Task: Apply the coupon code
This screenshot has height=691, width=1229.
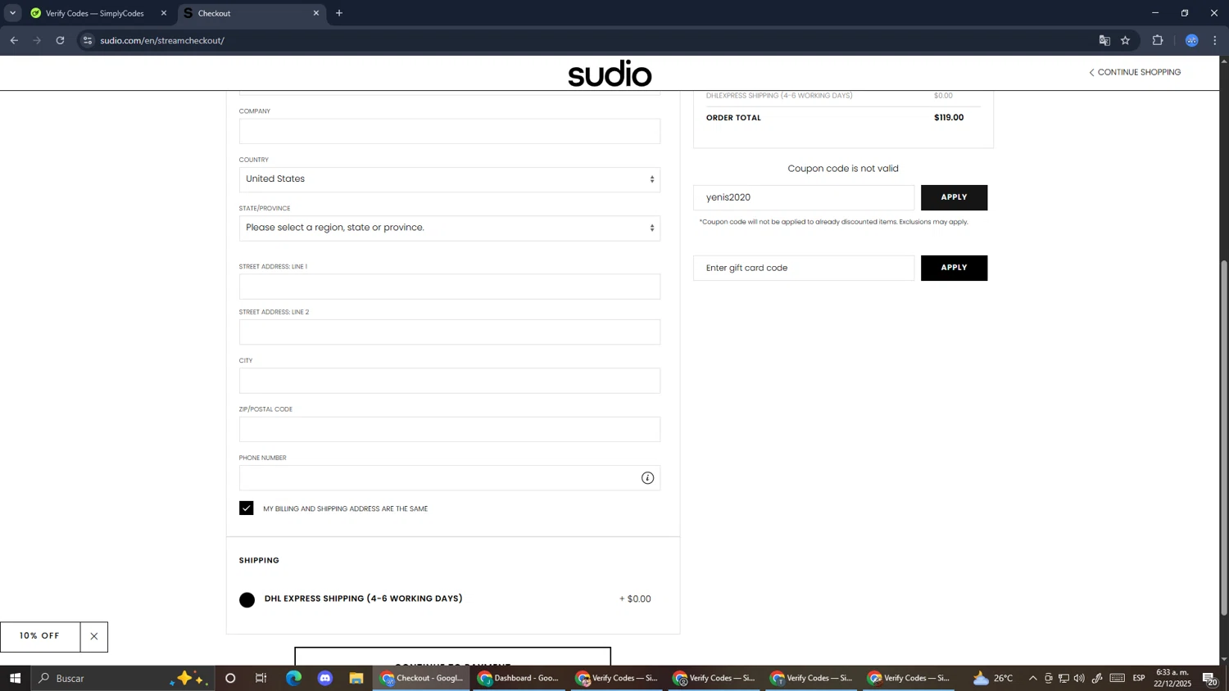Action: (954, 197)
